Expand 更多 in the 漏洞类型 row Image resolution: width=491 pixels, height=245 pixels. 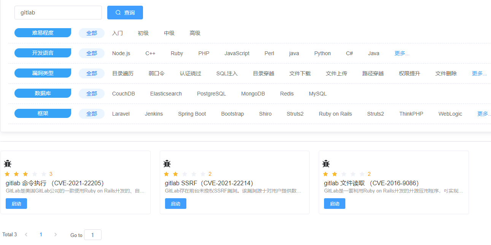479,73
